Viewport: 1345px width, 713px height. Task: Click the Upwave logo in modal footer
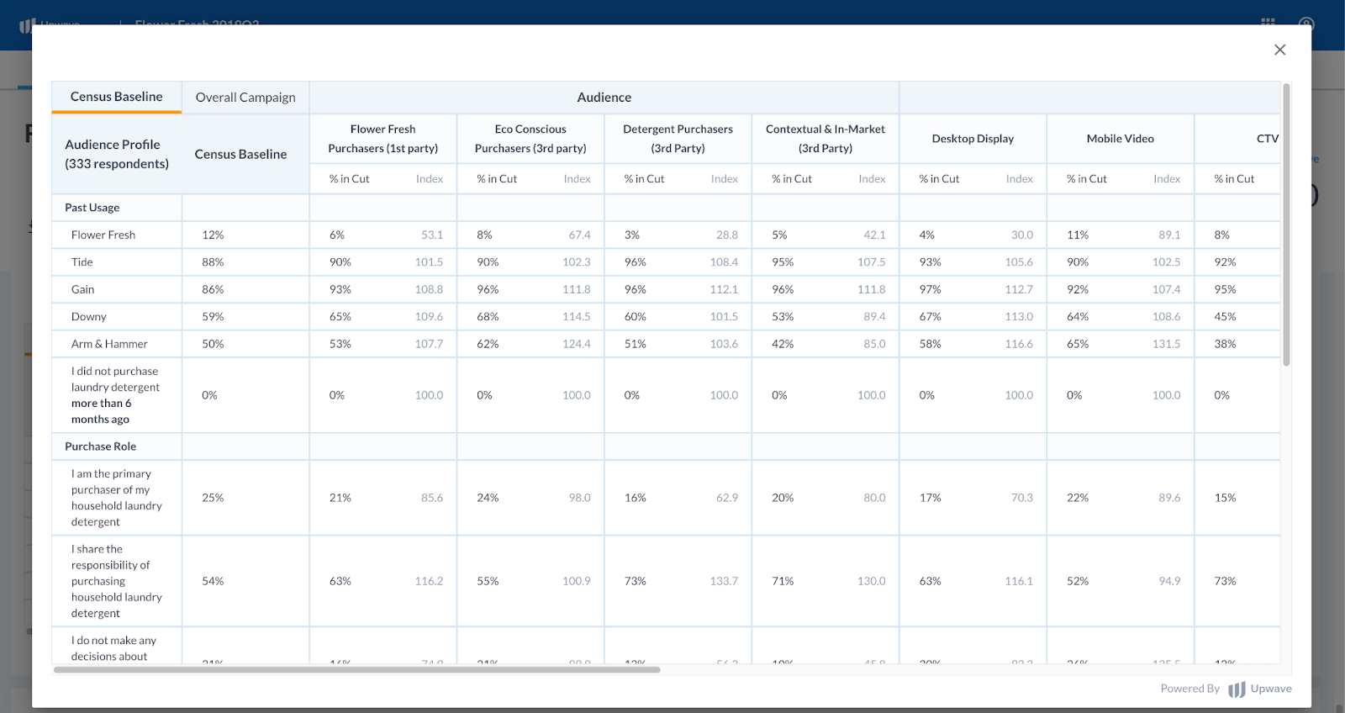[1260, 689]
